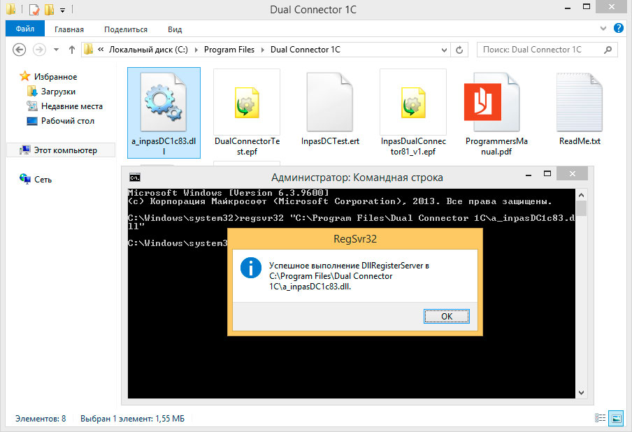The width and height of the screenshot is (632, 432).
Task: Expand the breadcrumb arrow after Локальный диск
Action: click(196, 50)
